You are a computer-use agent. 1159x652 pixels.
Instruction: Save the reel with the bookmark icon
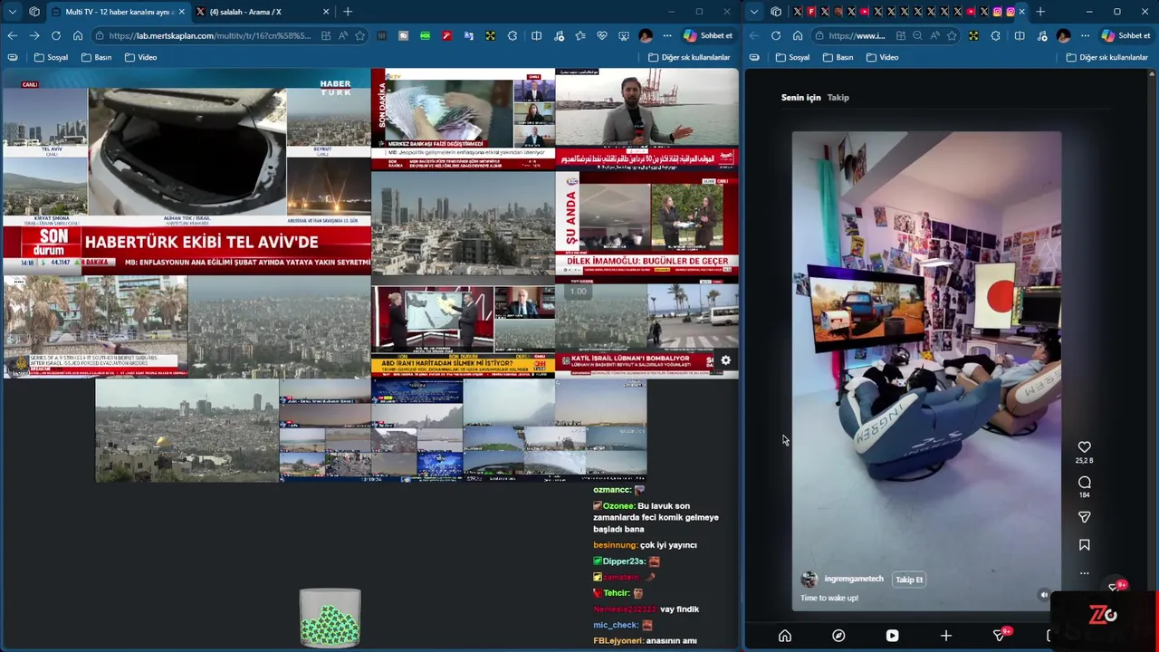tap(1084, 545)
